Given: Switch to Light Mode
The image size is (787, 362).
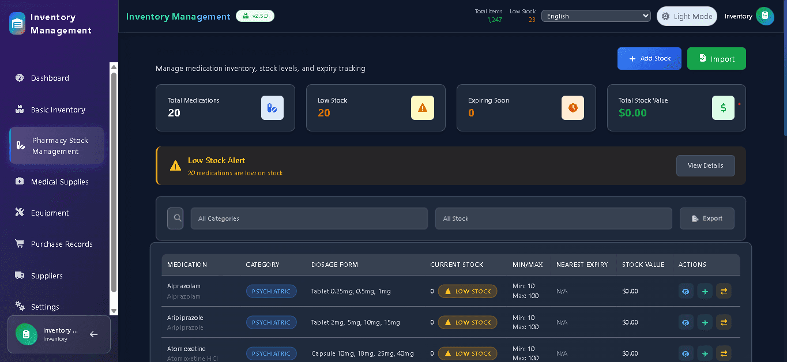Looking at the screenshot, I should 687,16.
